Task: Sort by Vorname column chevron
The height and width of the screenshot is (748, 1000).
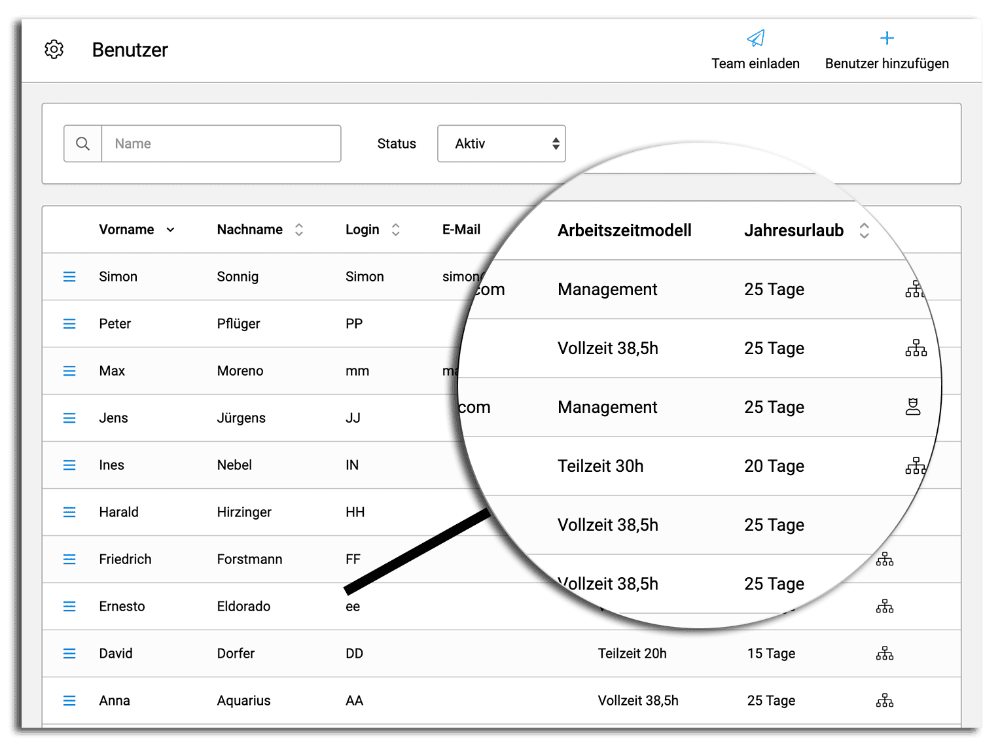Action: (170, 230)
